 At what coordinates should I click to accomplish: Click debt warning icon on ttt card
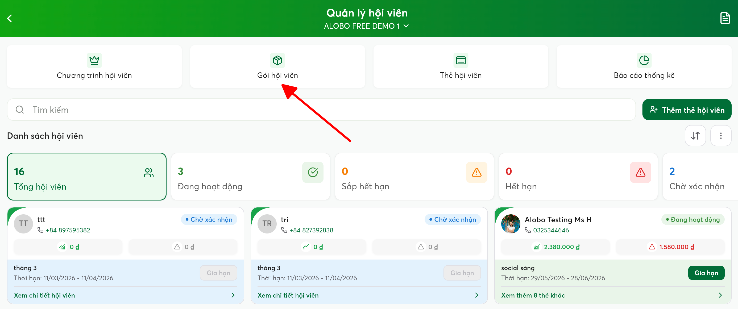(x=177, y=247)
